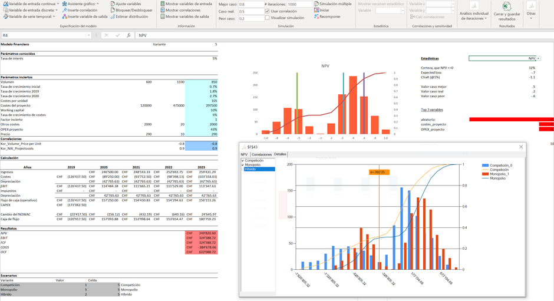Screen dimensions: 554x301
Task: Click Inserte variable de salida icon
Action: [x=64, y=16]
